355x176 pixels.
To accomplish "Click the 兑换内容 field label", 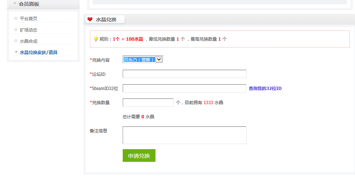I will tap(101, 60).
